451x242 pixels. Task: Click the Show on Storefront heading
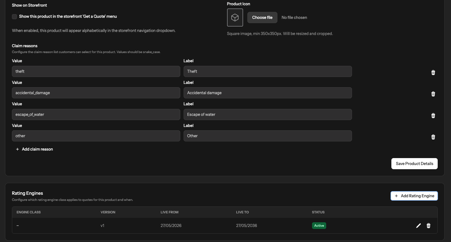[x=29, y=5]
